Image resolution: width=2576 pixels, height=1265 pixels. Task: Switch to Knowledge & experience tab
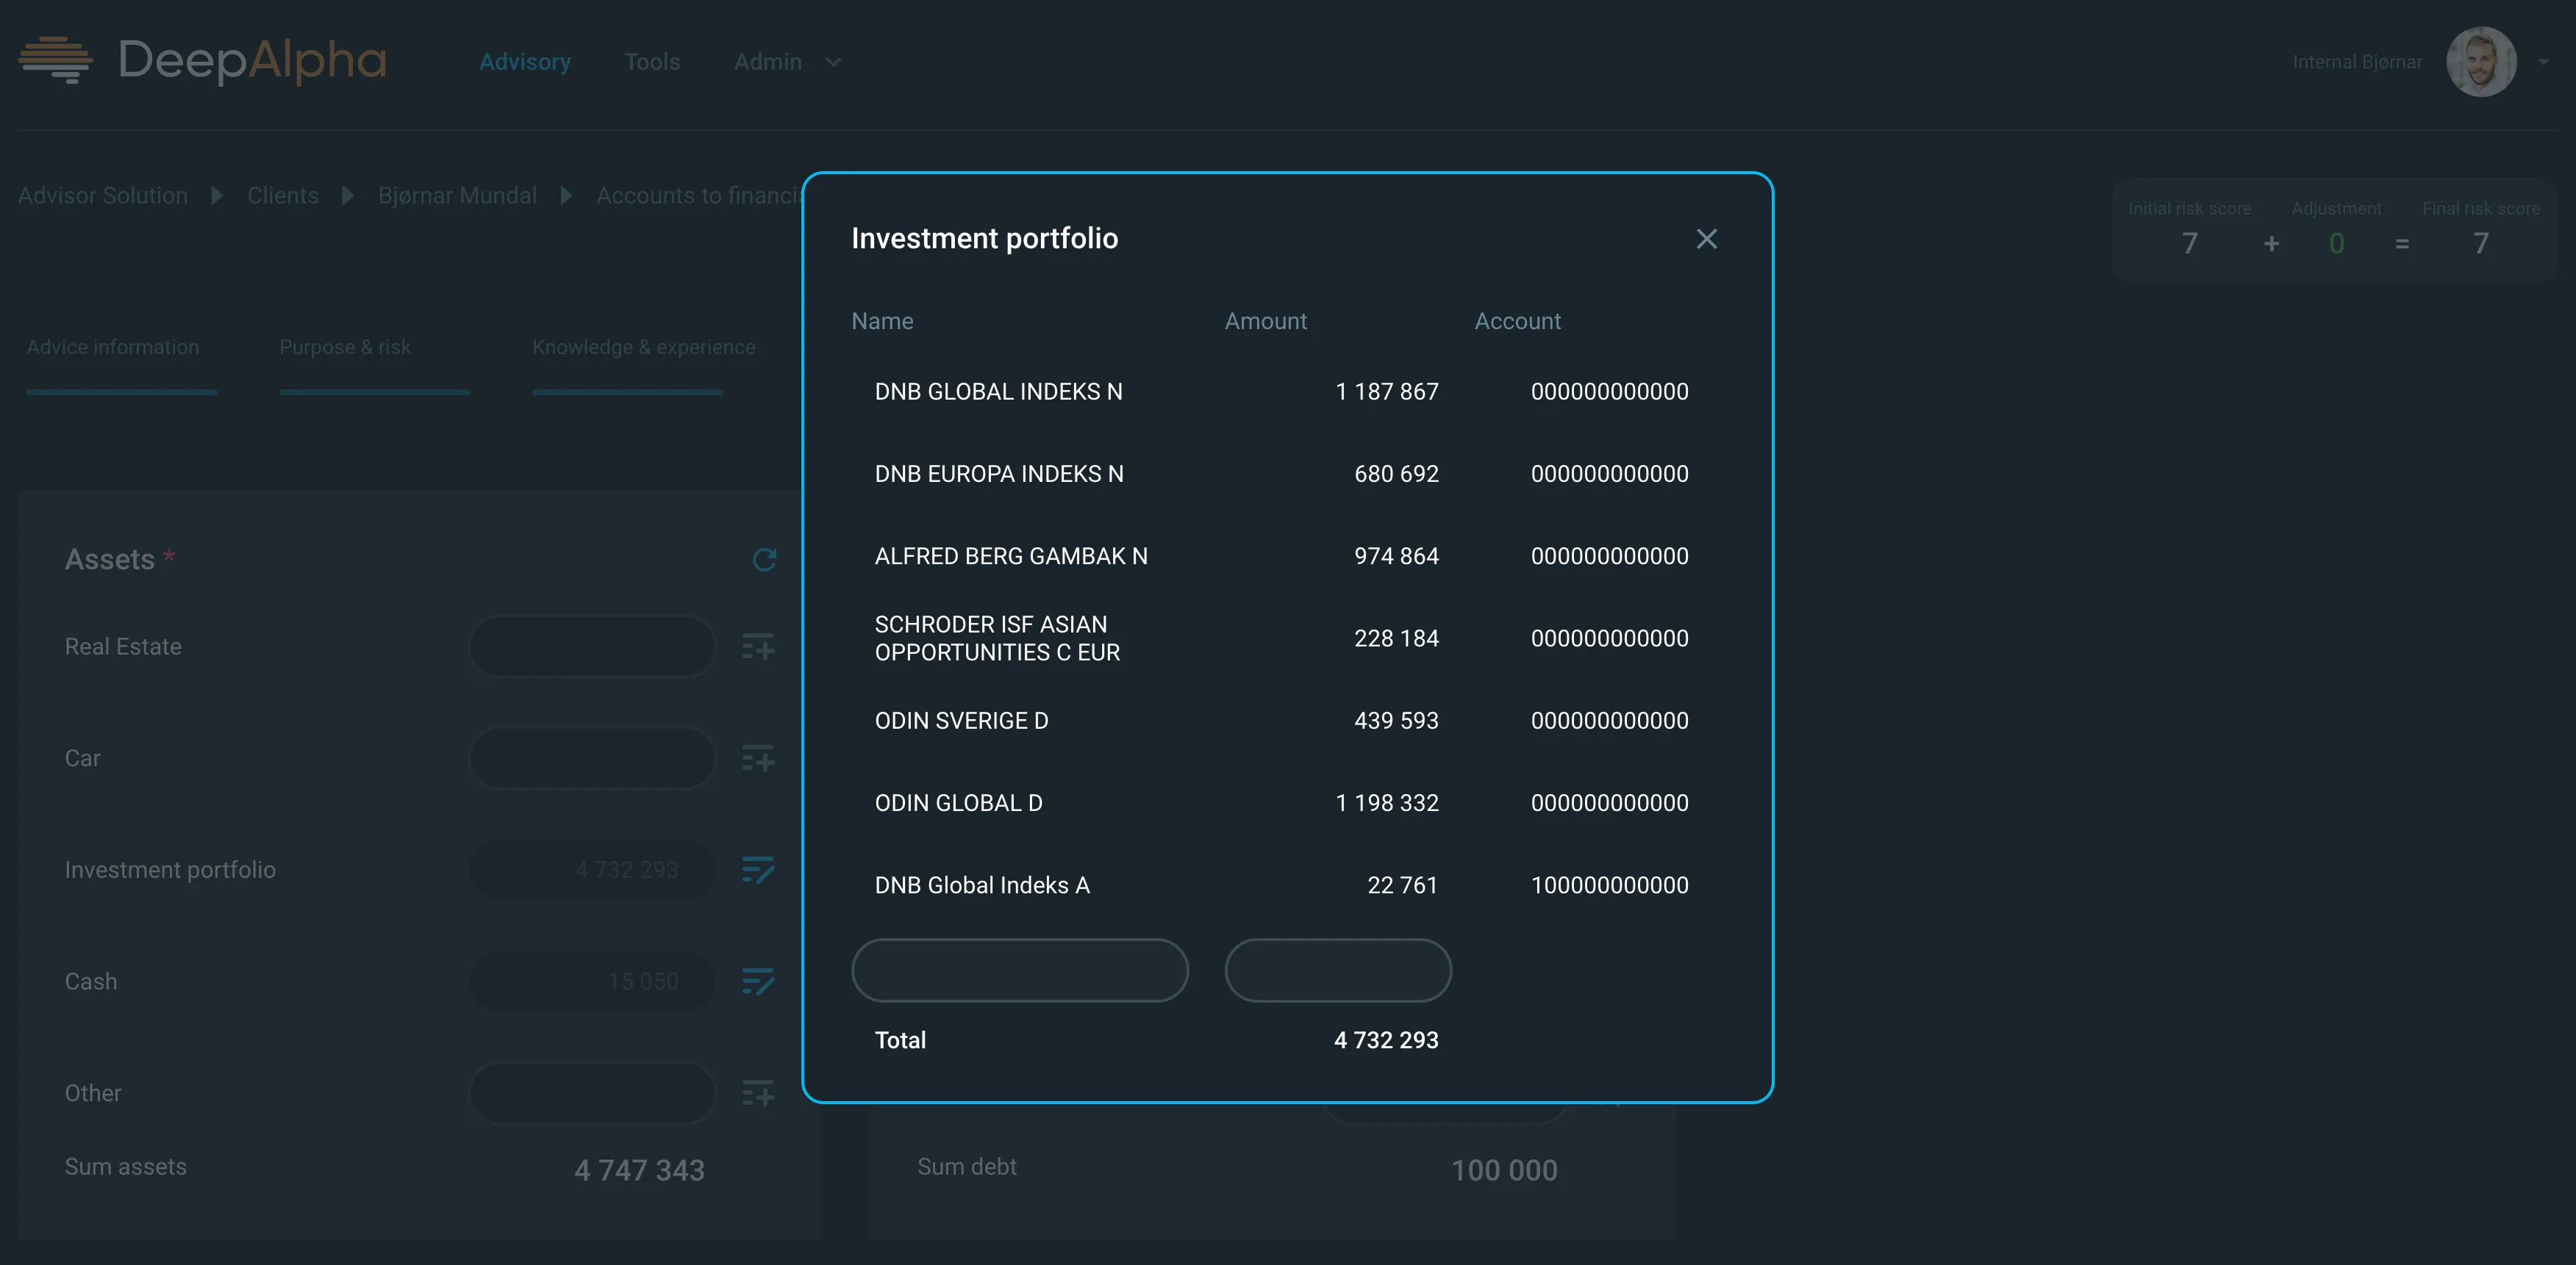coord(643,347)
